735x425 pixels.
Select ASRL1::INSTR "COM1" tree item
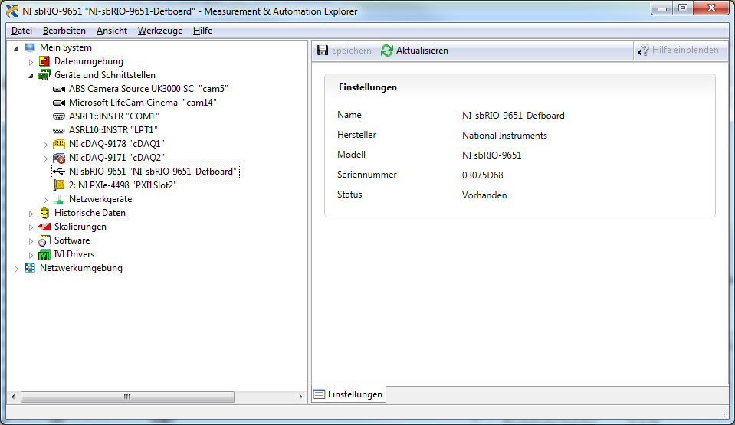114,116
